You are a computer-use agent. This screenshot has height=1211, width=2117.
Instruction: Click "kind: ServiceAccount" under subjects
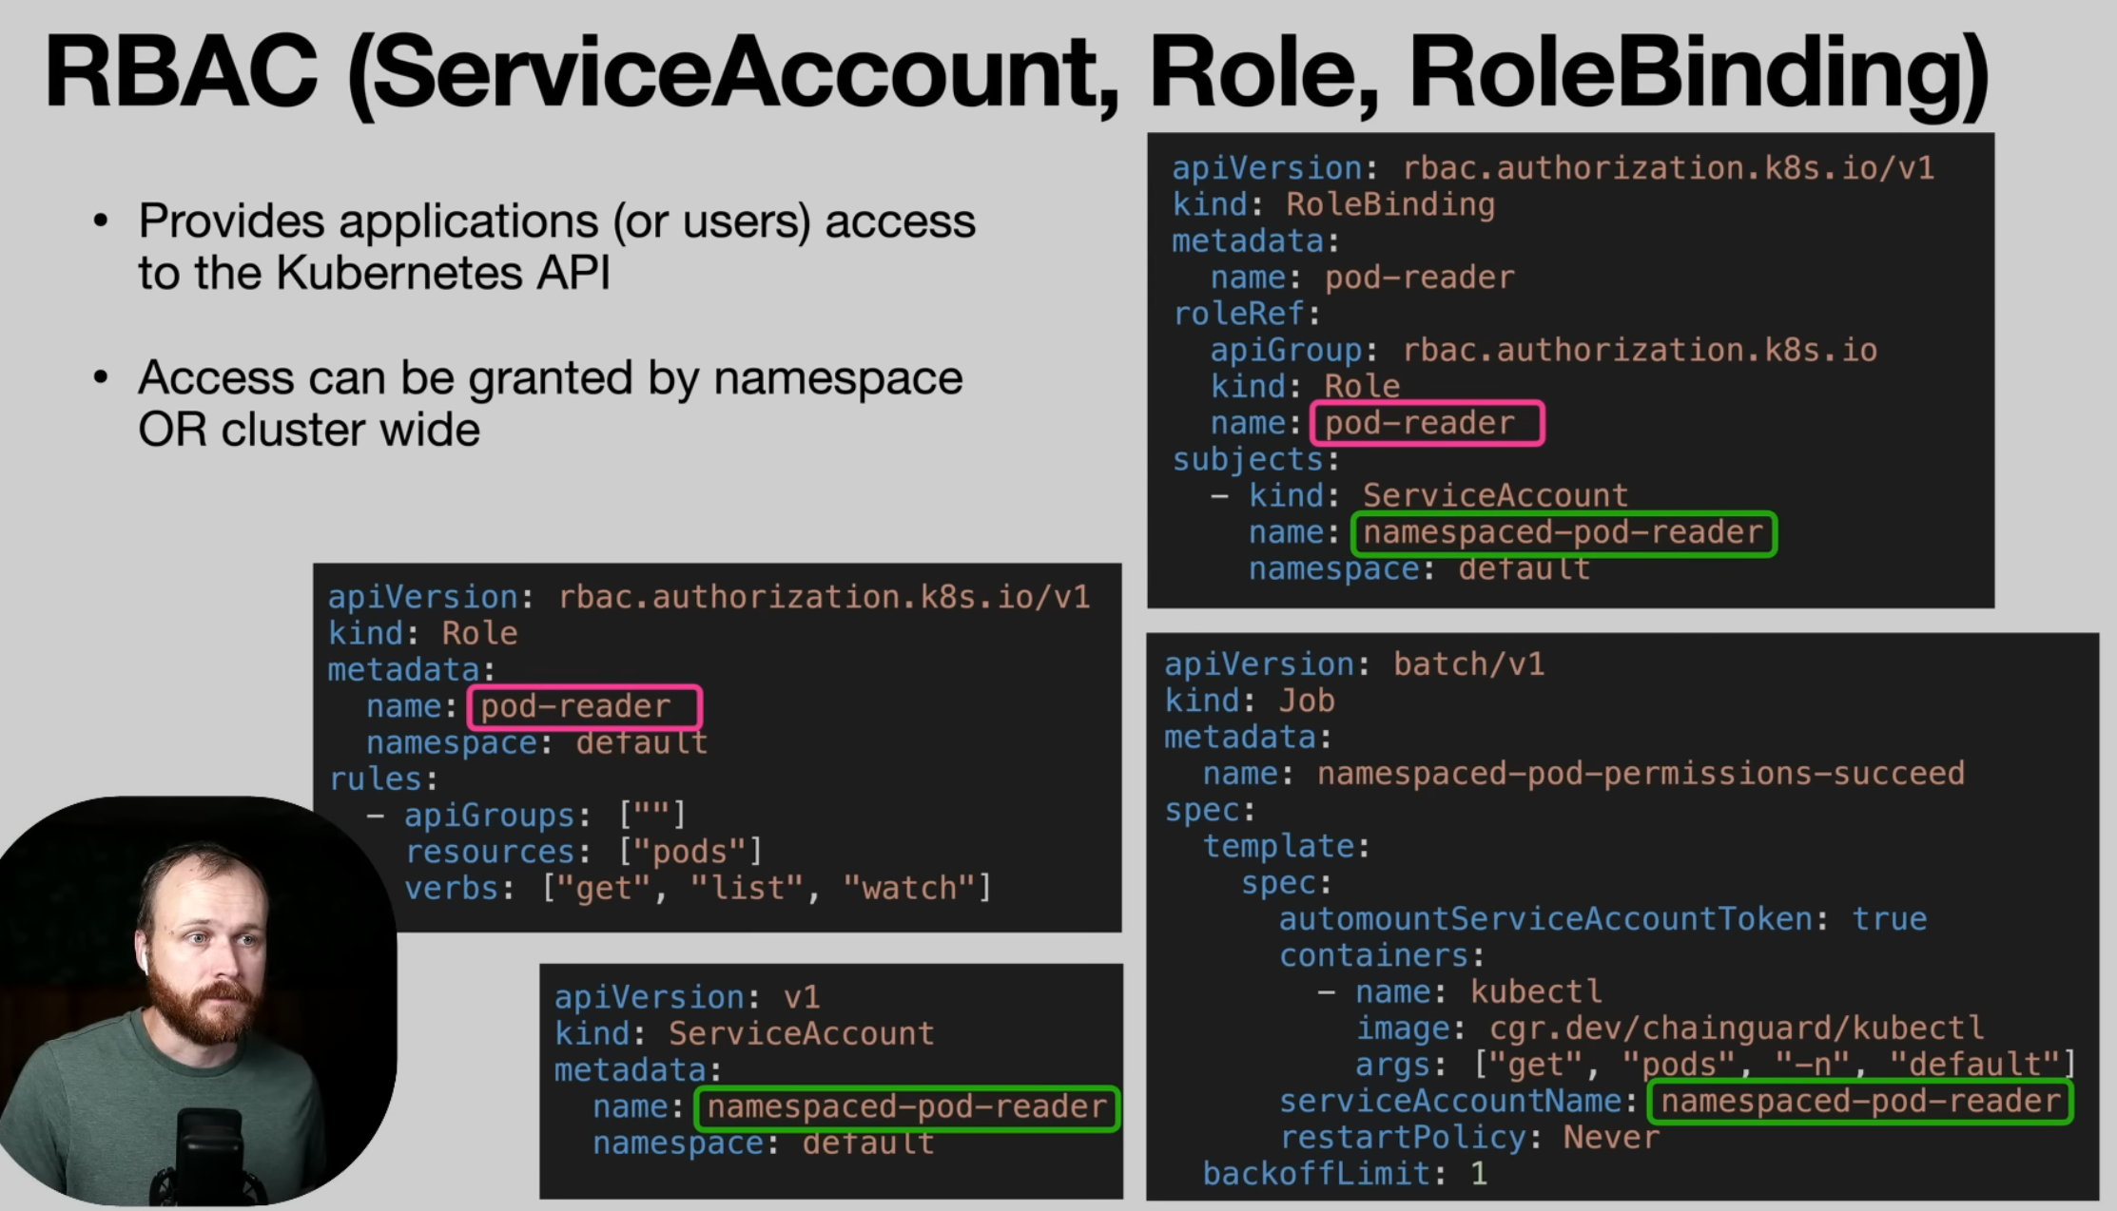click(1438, 495)
